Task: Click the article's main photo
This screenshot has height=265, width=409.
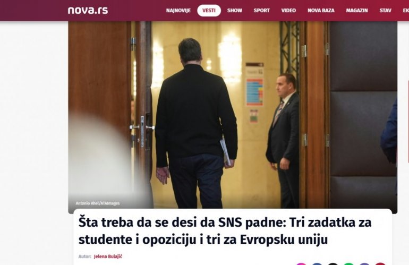Action: point(233,117)
